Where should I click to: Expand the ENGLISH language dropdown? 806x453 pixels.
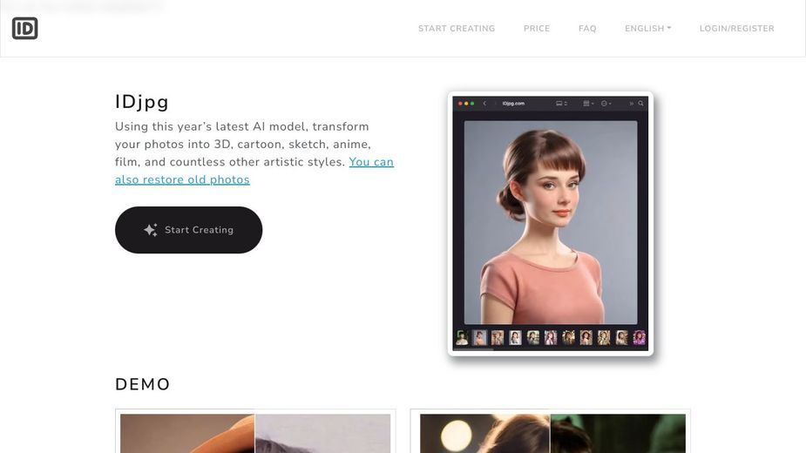tap(647, 28)
